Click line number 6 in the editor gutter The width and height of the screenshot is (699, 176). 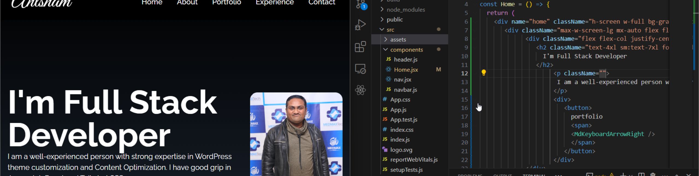coord(466,22)
